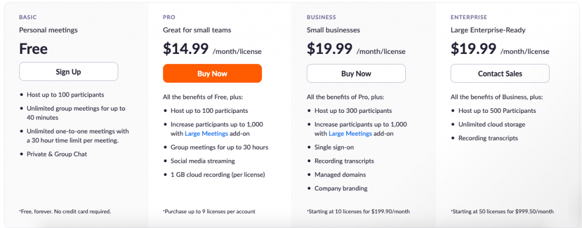
Task: Click the $14.99 price in Pro column
Action: pyautogui.click(x=186, y=49)
